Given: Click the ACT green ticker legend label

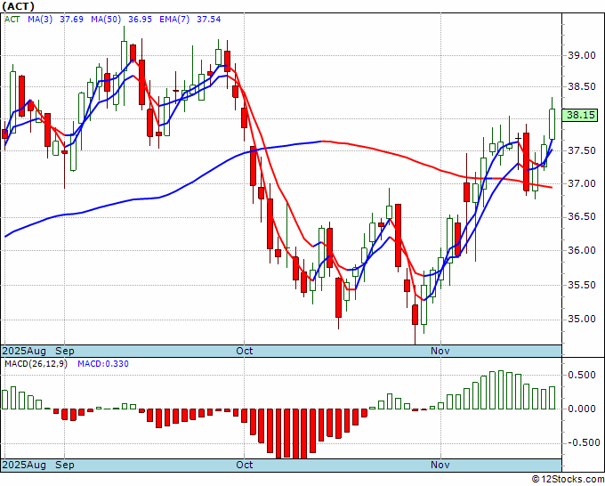Looking at the screenshot, I should [x=12, y=20].
